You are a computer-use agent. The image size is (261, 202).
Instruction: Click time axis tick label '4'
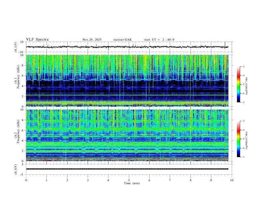point(108,180)
